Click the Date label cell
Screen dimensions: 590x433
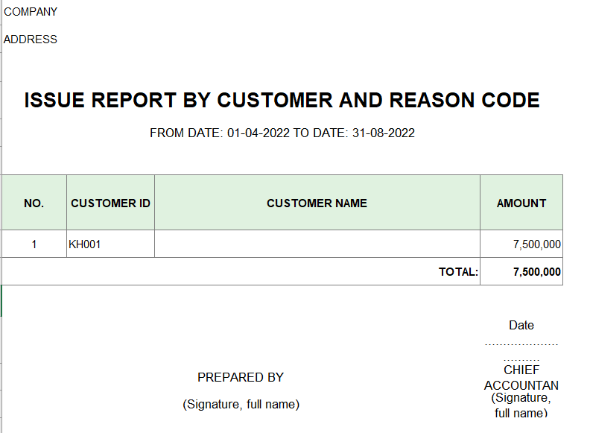(521, 325)
